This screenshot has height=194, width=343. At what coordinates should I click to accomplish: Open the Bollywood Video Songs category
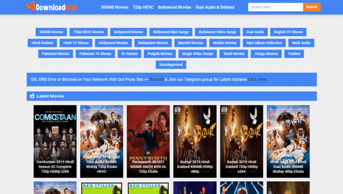(x=217, y=32)
